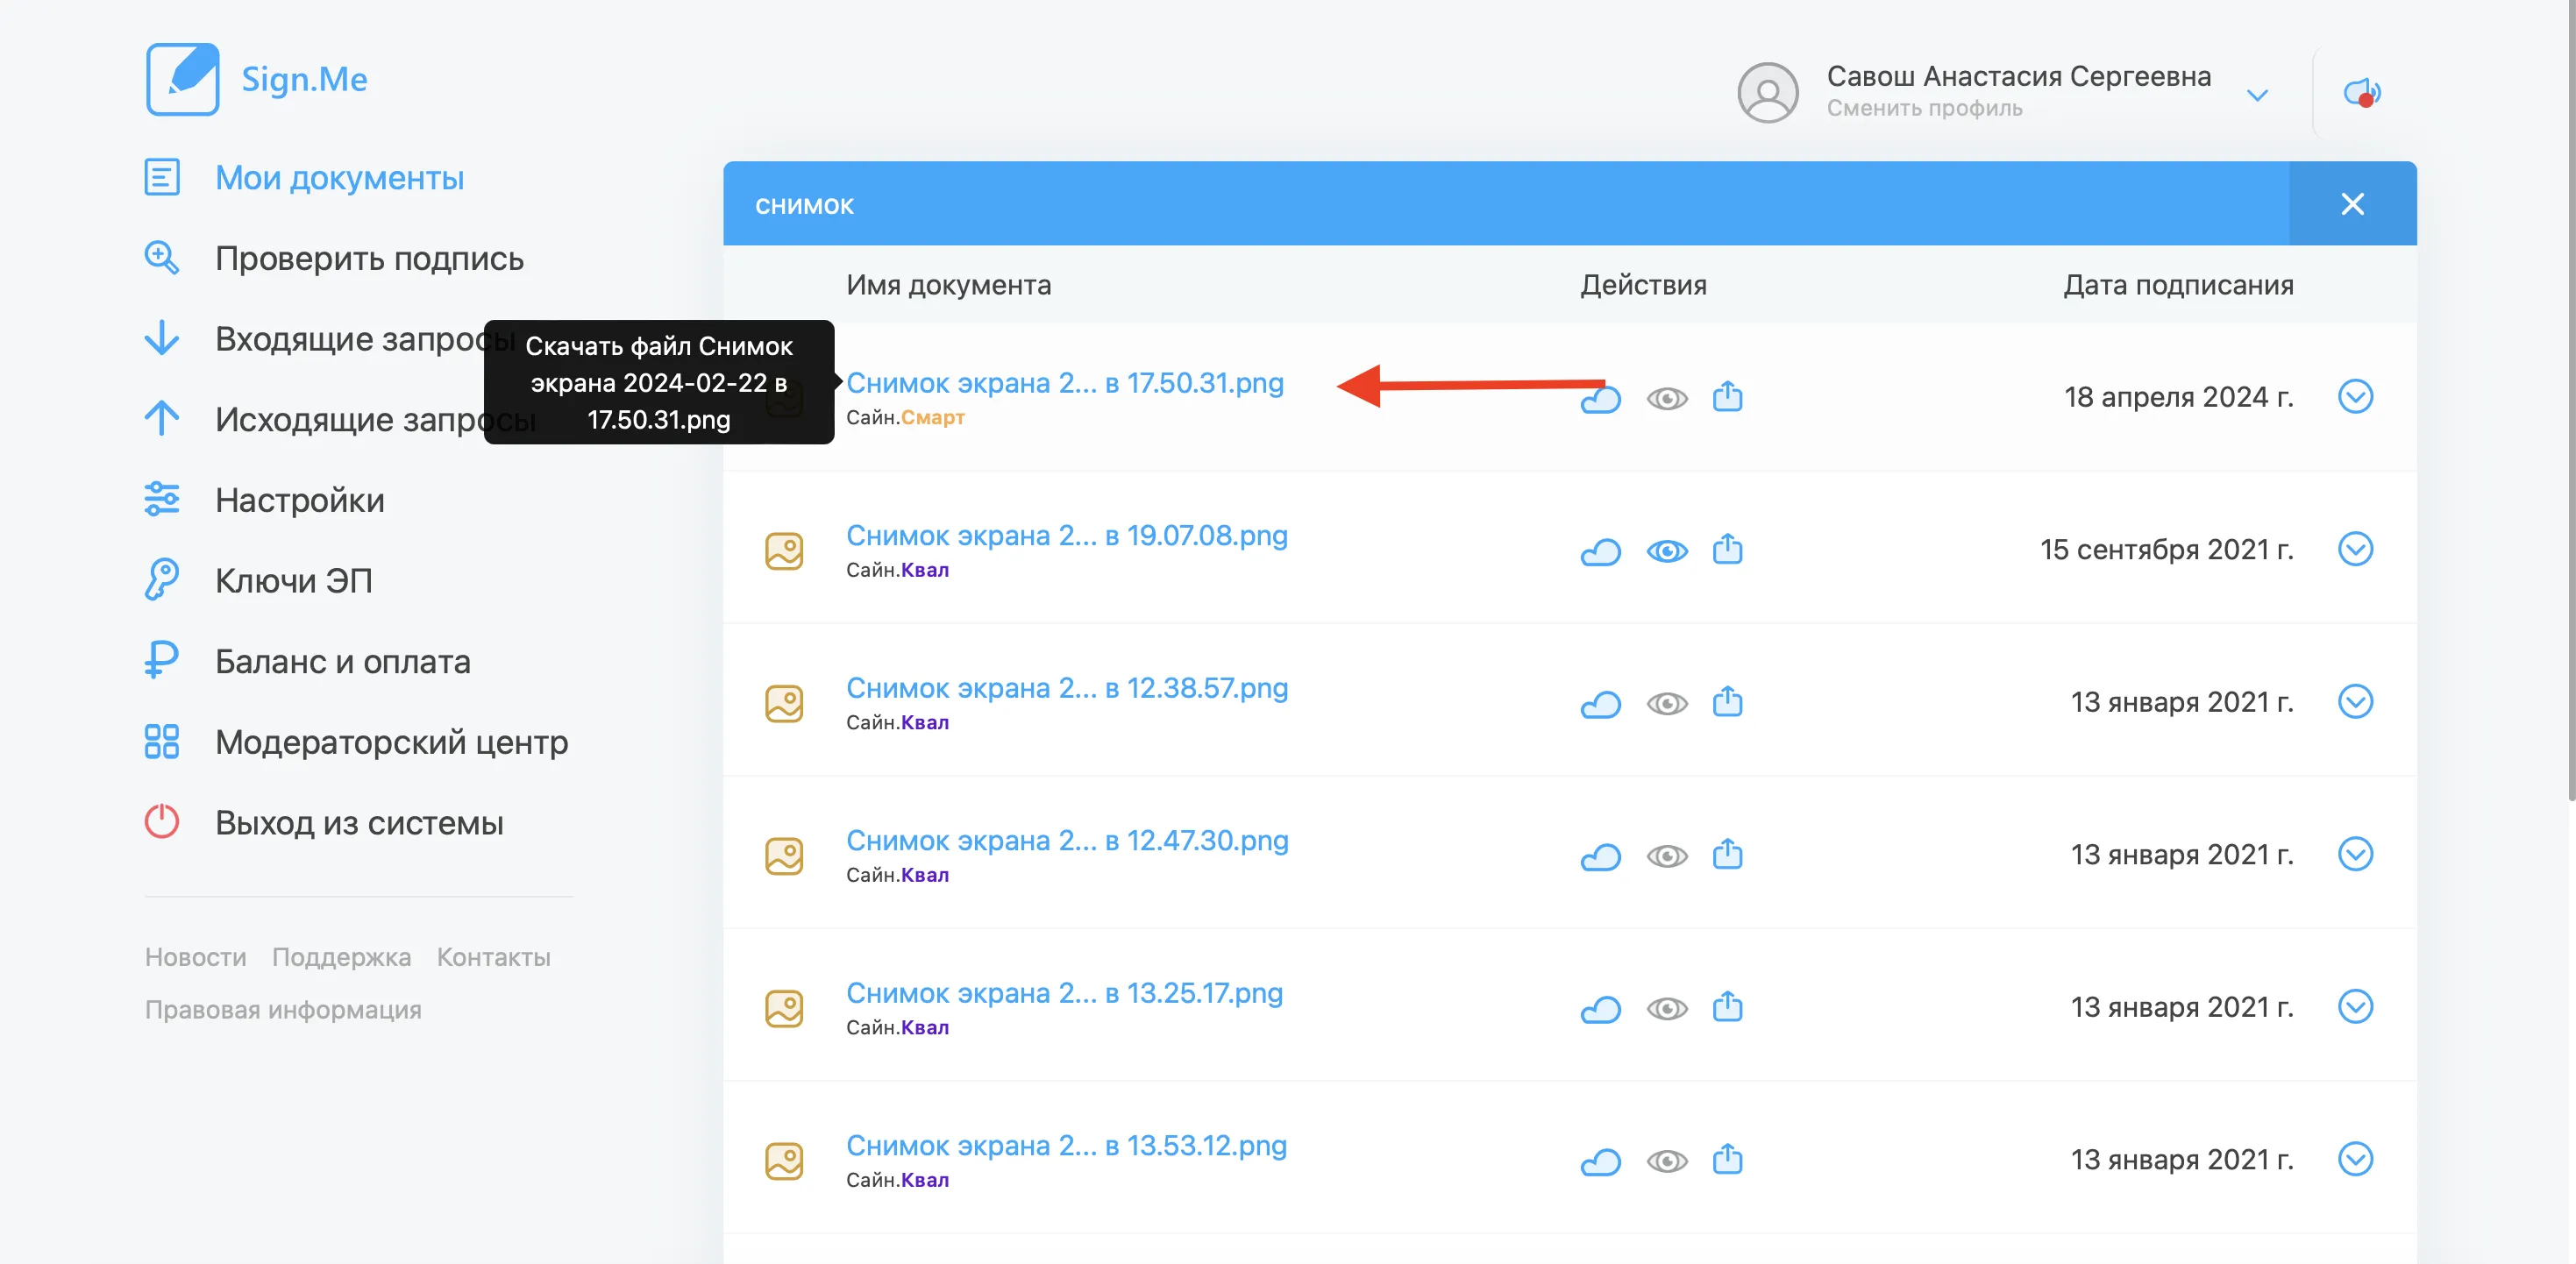Click image file icon for 13.53.12.png
2576x1264 pixels.
pyautogui.click(x=784, y=1161)
